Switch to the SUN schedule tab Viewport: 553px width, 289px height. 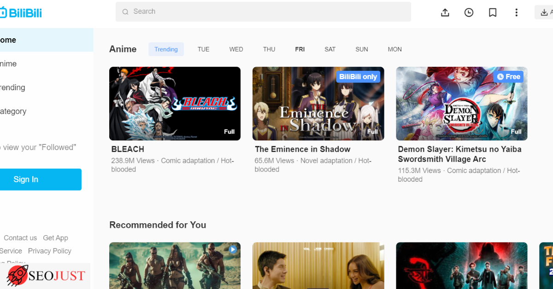click(362, 49)
